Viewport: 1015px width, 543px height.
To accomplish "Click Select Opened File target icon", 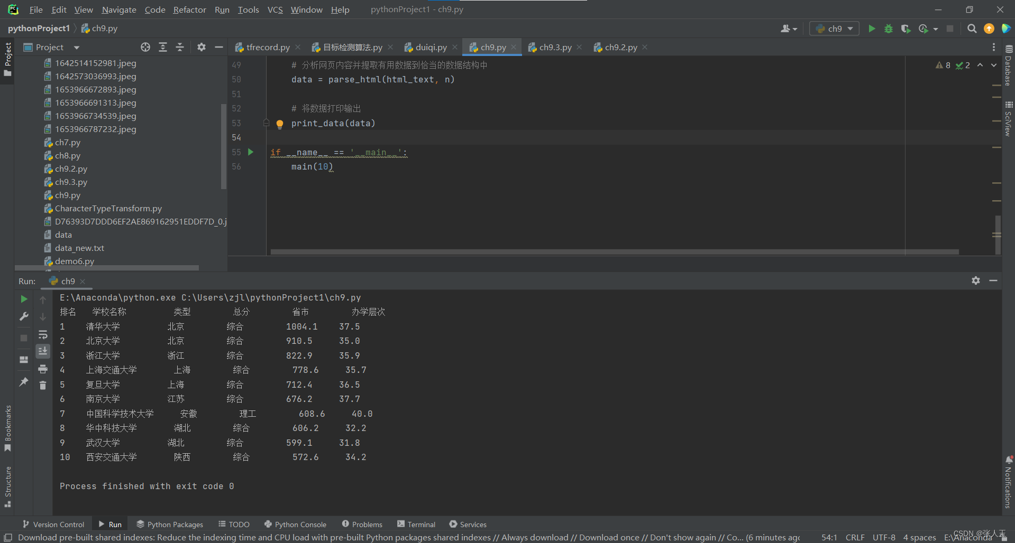I will click(x=145, y=47).
